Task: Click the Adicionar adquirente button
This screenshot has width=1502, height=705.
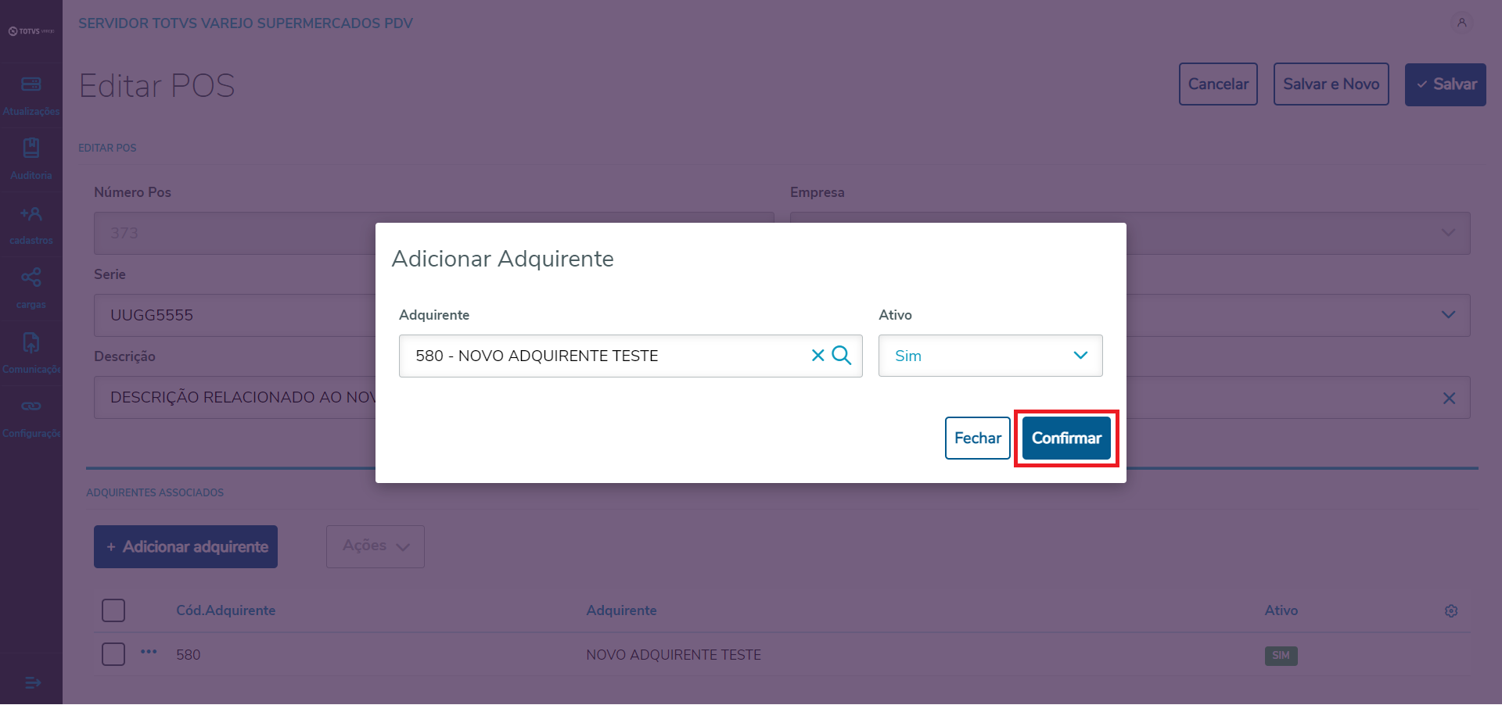Action: pos(185,547)
